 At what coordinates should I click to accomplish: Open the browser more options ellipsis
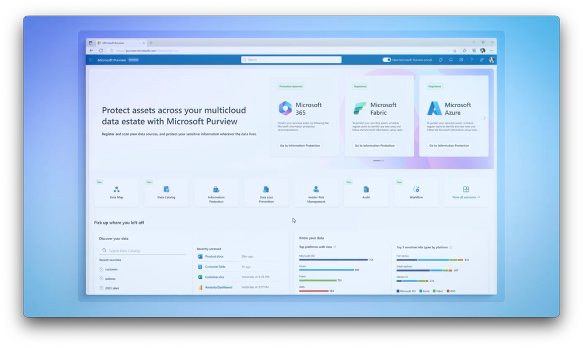click(491, 51)
